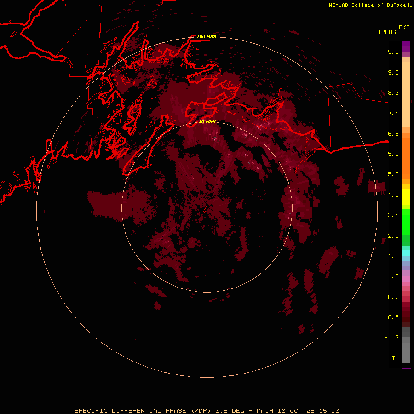Click the [PHAS] units label

point(389,32)
